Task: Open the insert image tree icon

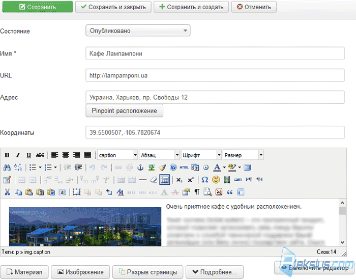Action: tap(152, 167)
